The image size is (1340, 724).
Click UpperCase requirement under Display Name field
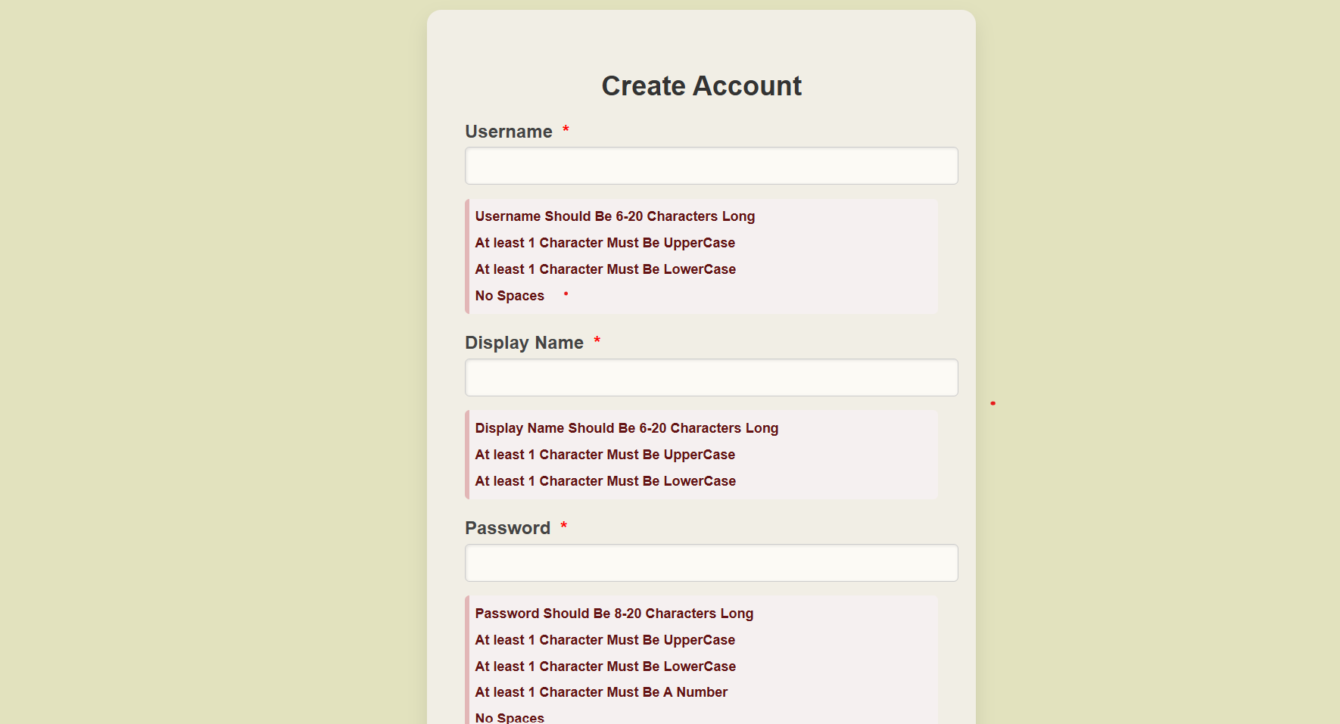click(604, 455)
